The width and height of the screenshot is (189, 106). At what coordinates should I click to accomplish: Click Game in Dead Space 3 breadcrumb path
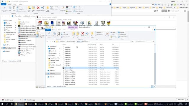(x=79, y=42)
